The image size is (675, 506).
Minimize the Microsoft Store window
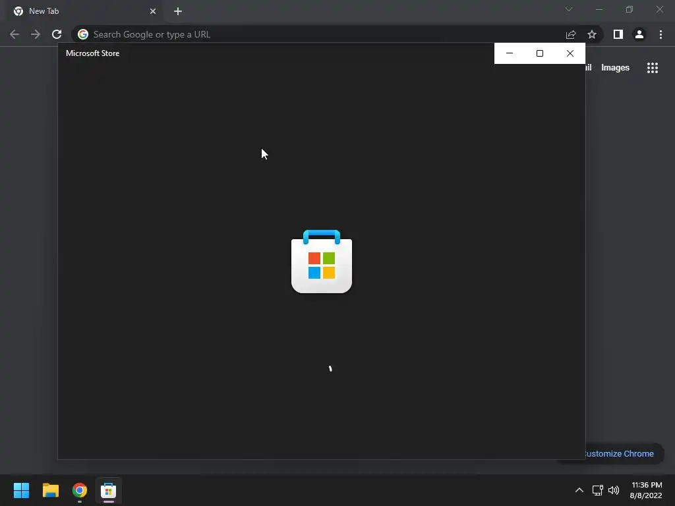click(x=510, y=53)
